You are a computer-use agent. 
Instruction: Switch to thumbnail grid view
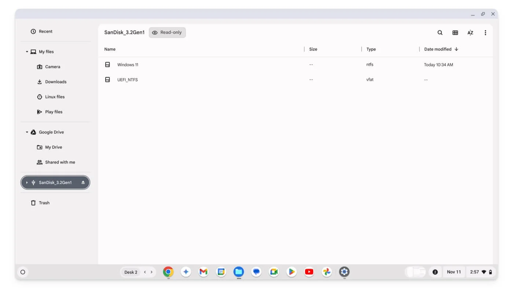455,33
